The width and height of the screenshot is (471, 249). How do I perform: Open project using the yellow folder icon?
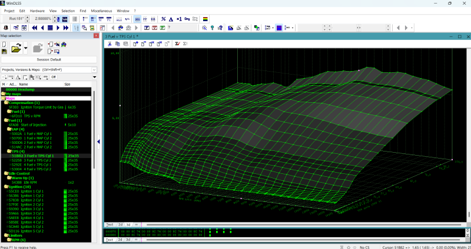pos(16,48)
